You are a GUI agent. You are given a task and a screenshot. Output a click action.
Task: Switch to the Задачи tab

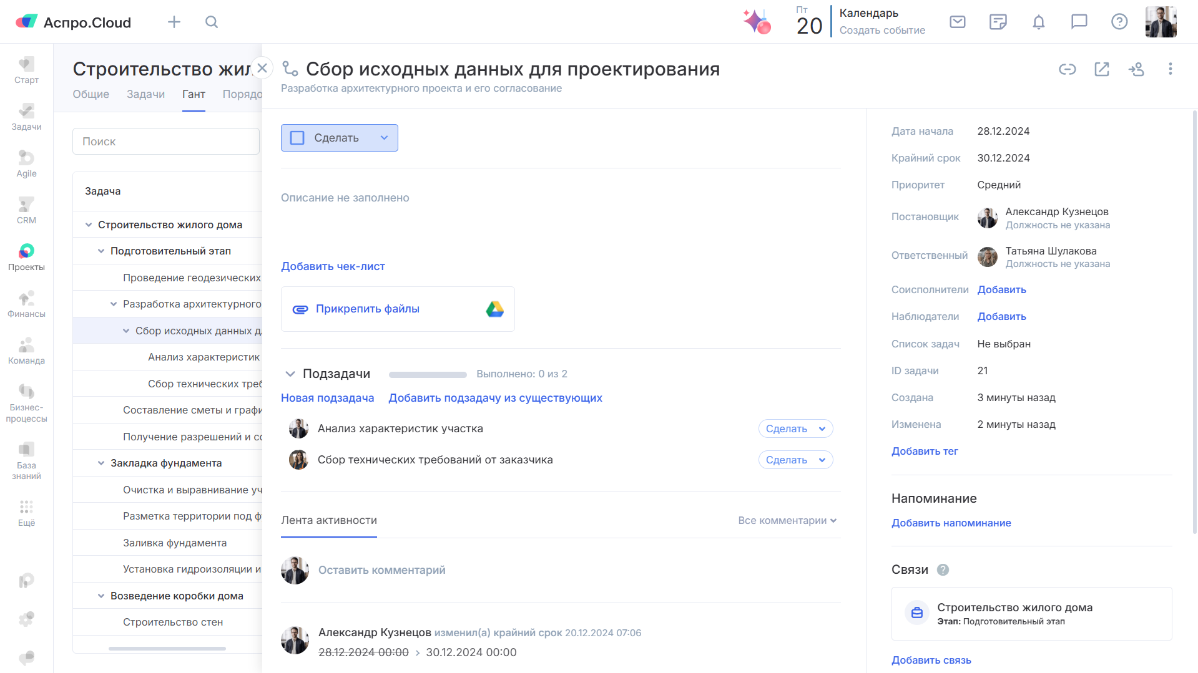(145, 94)
